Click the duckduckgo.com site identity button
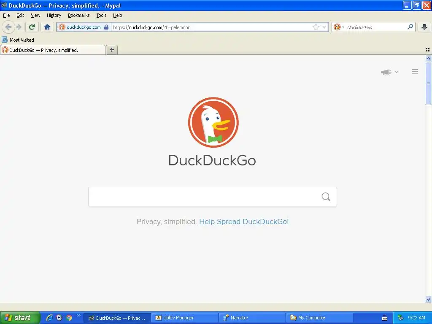 (x=84, y=27)
